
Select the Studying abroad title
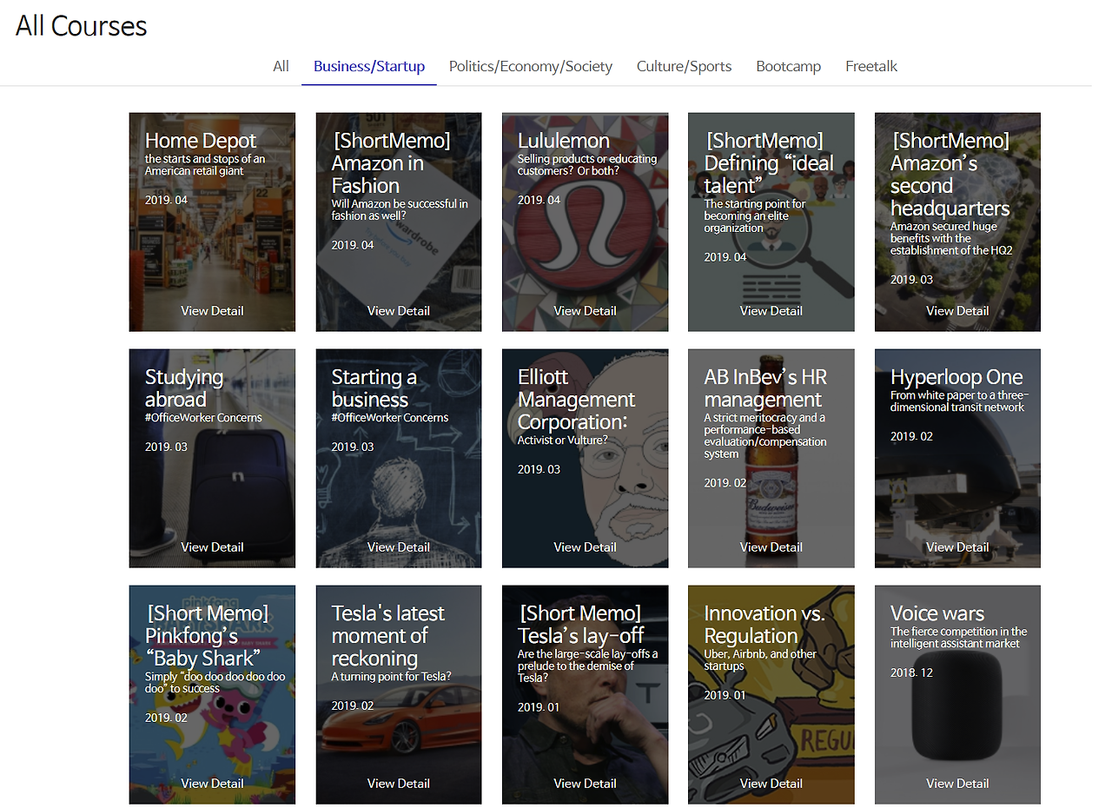(x=184, y=388)
